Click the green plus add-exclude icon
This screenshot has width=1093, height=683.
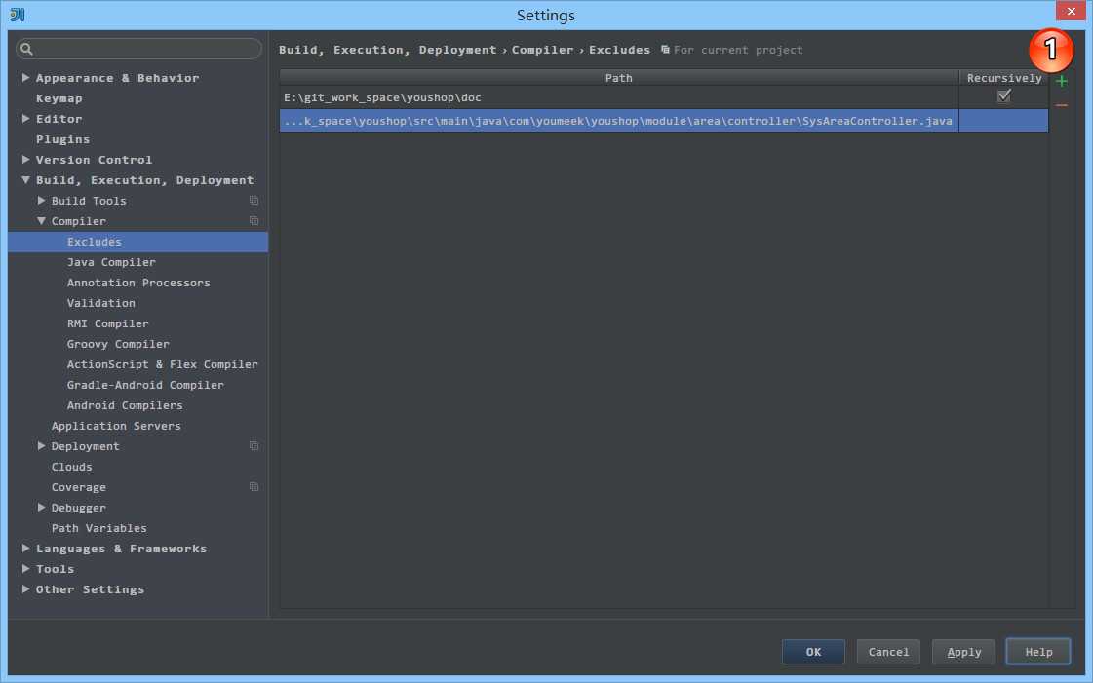pyautogui.click(x=1061, y=82)
